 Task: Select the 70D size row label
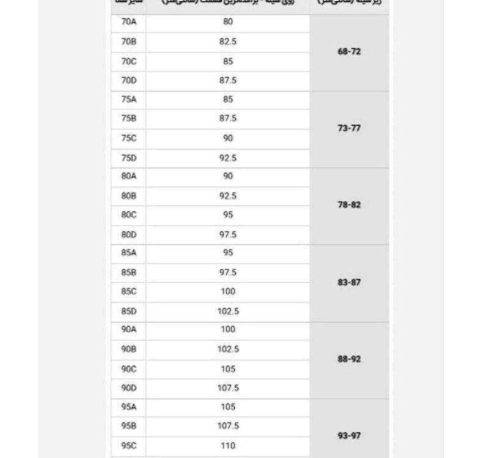[128, 81]
